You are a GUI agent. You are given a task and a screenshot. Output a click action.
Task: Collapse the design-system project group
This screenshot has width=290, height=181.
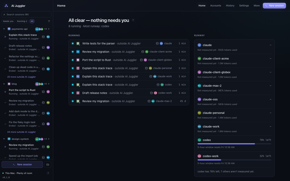[4, 139]
